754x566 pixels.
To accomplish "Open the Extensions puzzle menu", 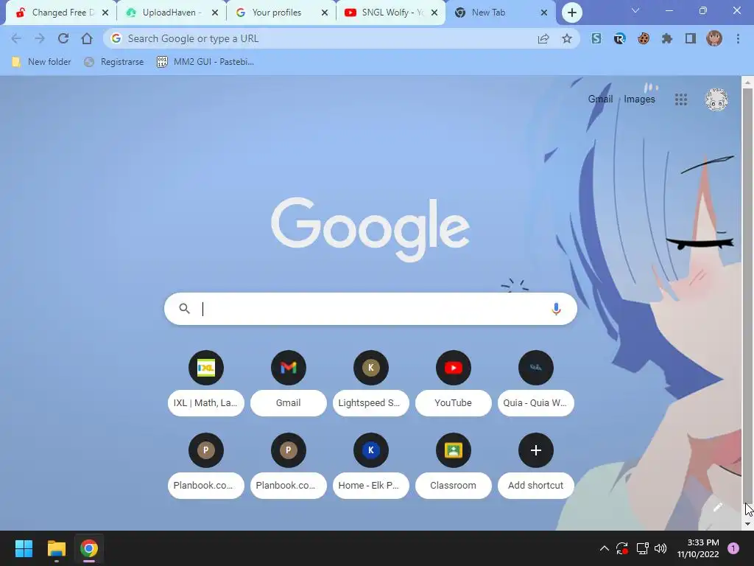I will click(667, 38).
